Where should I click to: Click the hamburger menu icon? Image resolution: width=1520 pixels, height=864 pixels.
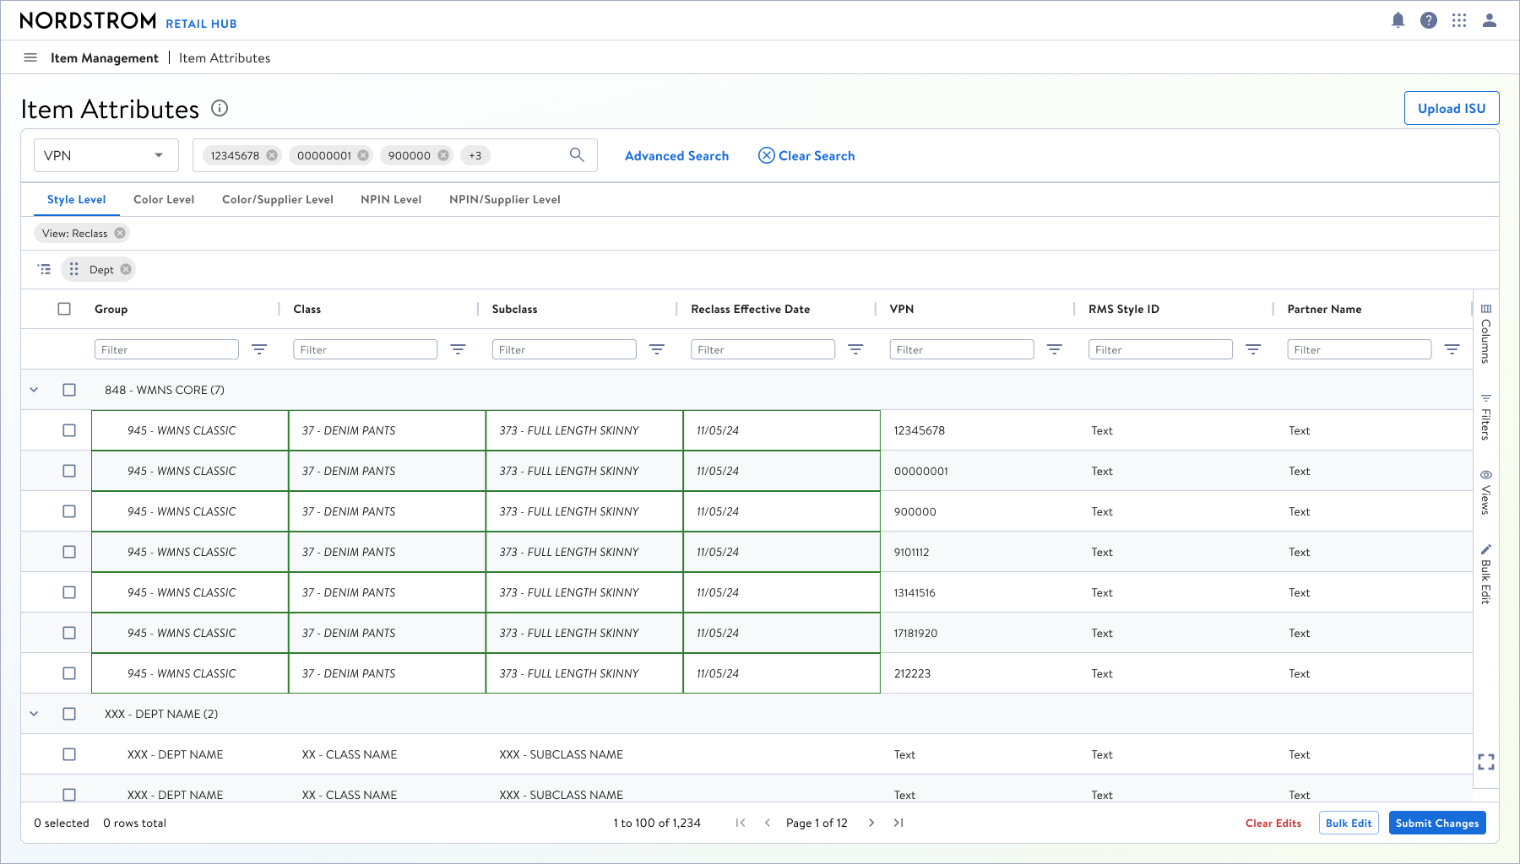pos(30,57)
